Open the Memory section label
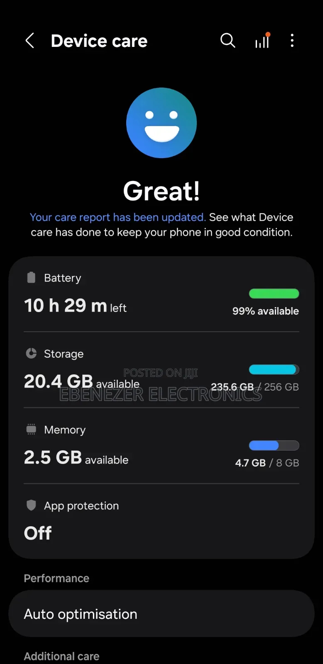 point(65,430)
